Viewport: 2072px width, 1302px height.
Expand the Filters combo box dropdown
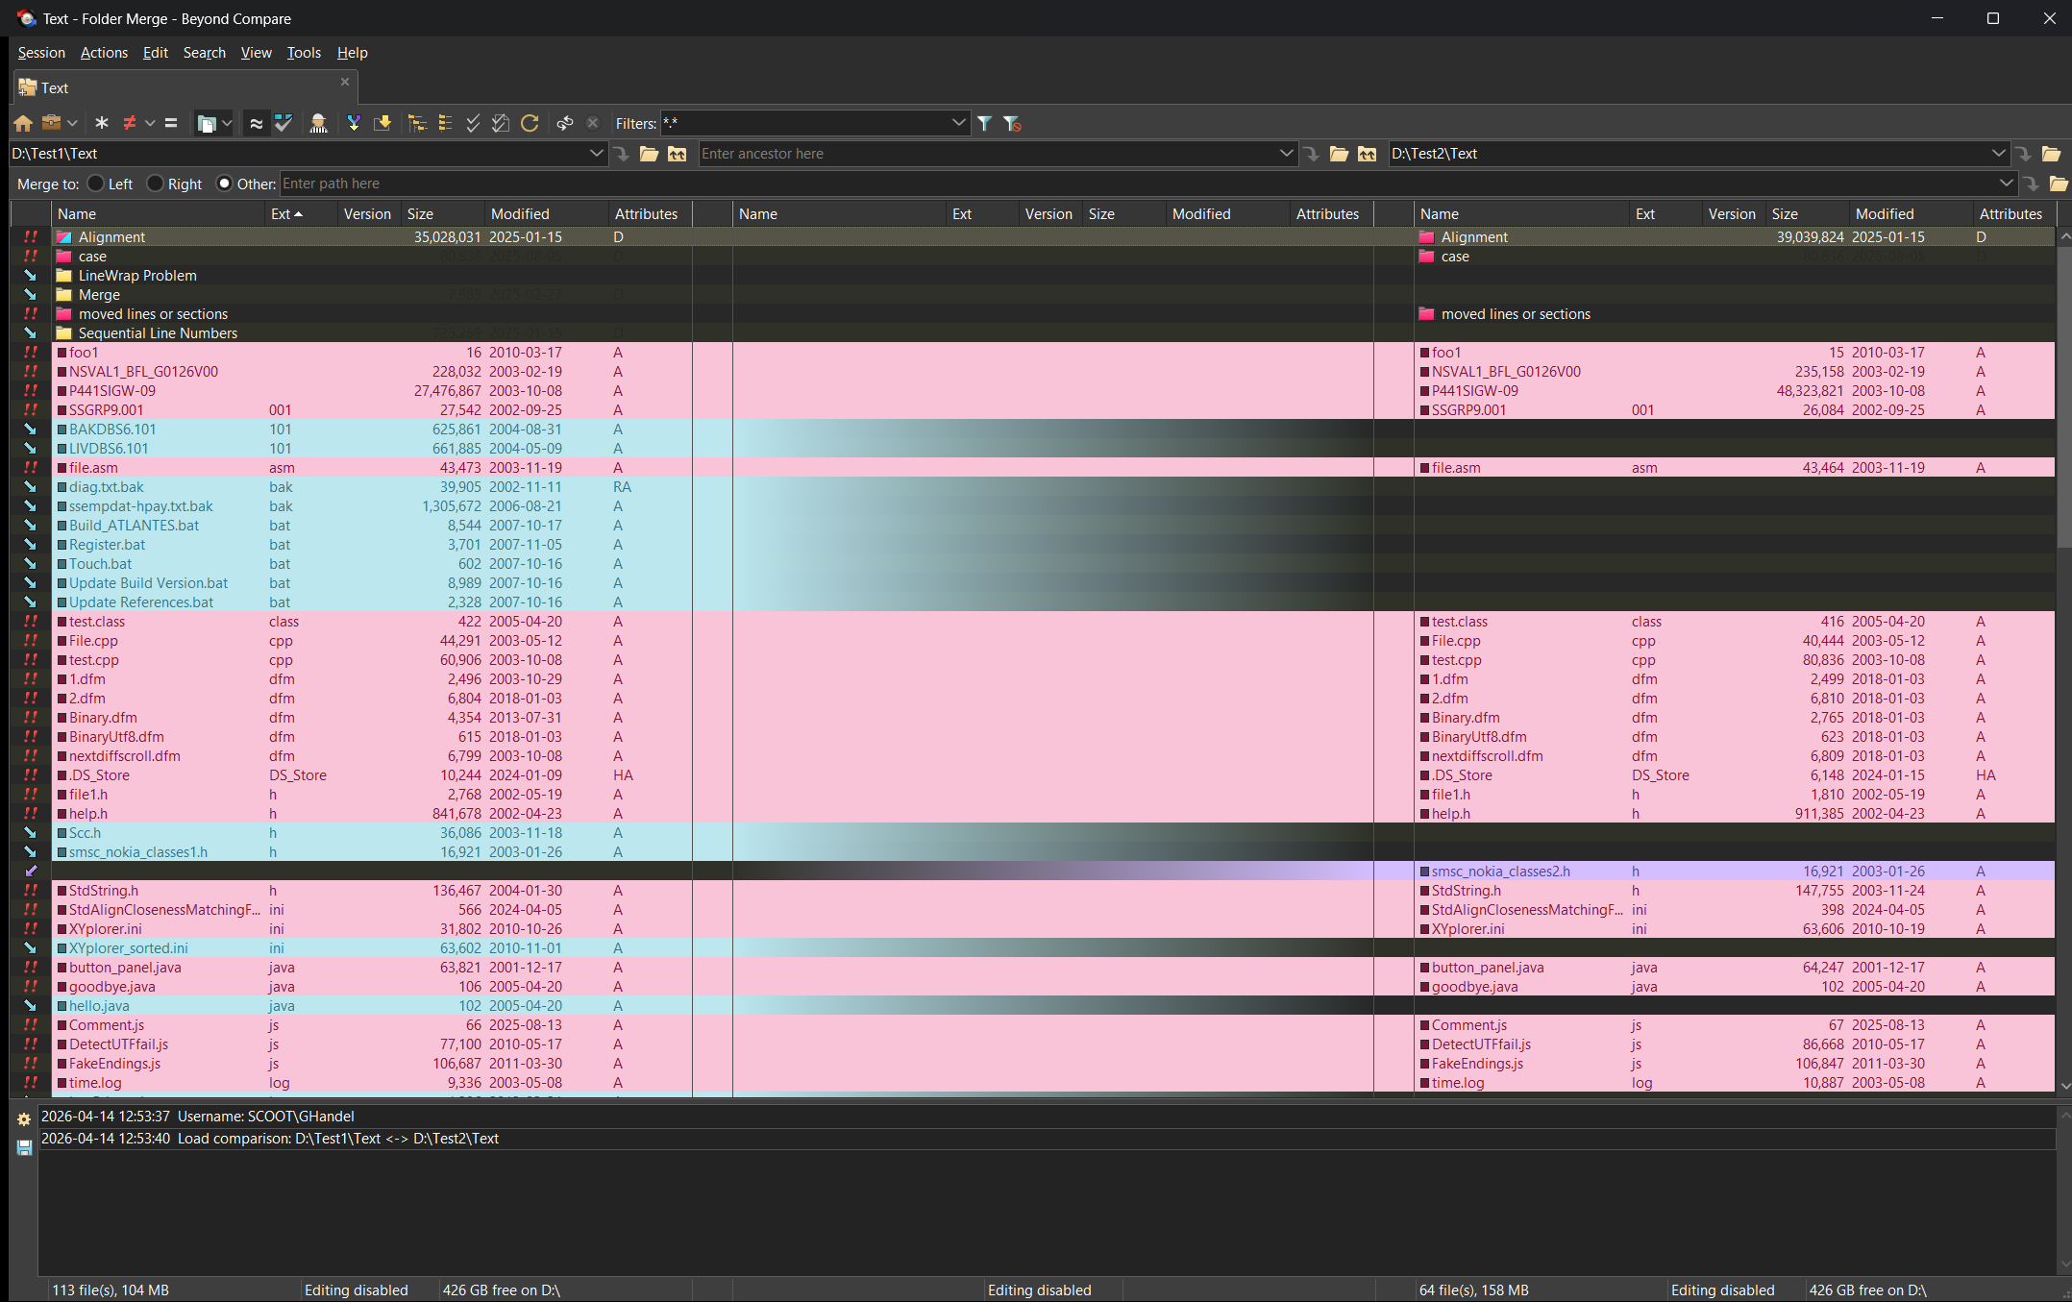click(x=958, y=123)
